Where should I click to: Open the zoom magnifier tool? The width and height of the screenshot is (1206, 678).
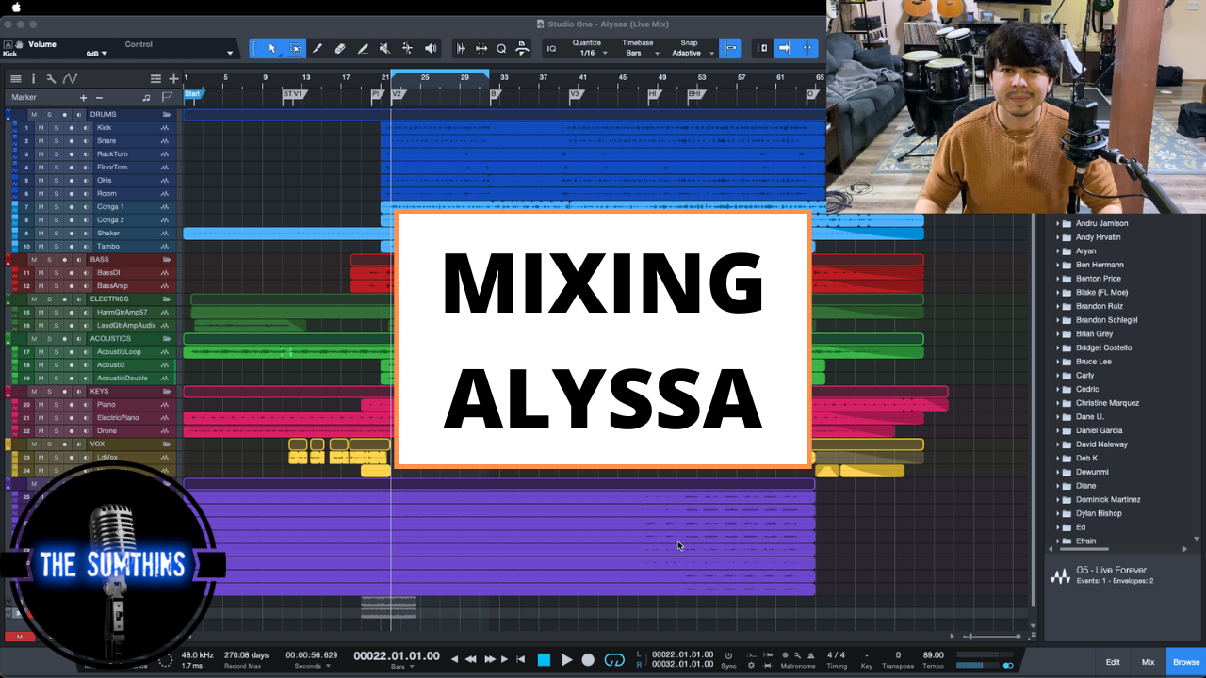click(x=501, y=48)
